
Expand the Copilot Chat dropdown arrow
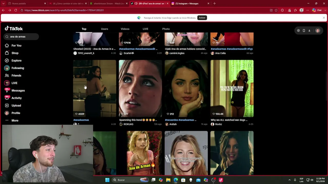[325, 10]
